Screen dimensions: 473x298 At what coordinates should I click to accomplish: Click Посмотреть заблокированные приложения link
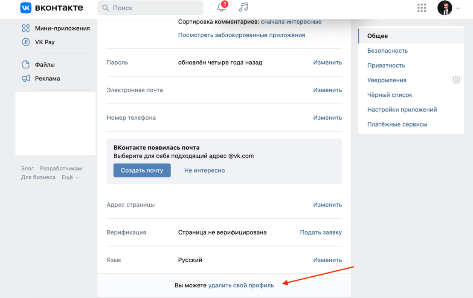[241, 35]
